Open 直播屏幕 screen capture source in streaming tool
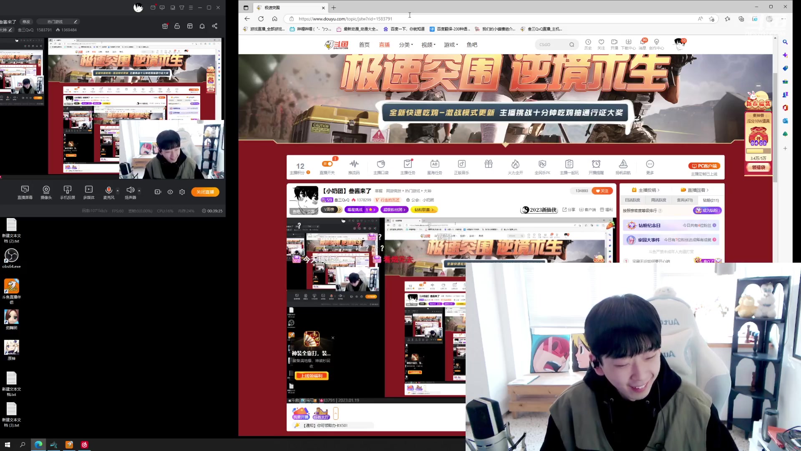801x451 pixels. (x=25, y=192)
